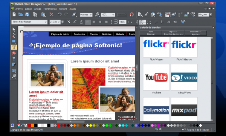Select the YouTube widget thumbnail

click(x=156, y=77)
